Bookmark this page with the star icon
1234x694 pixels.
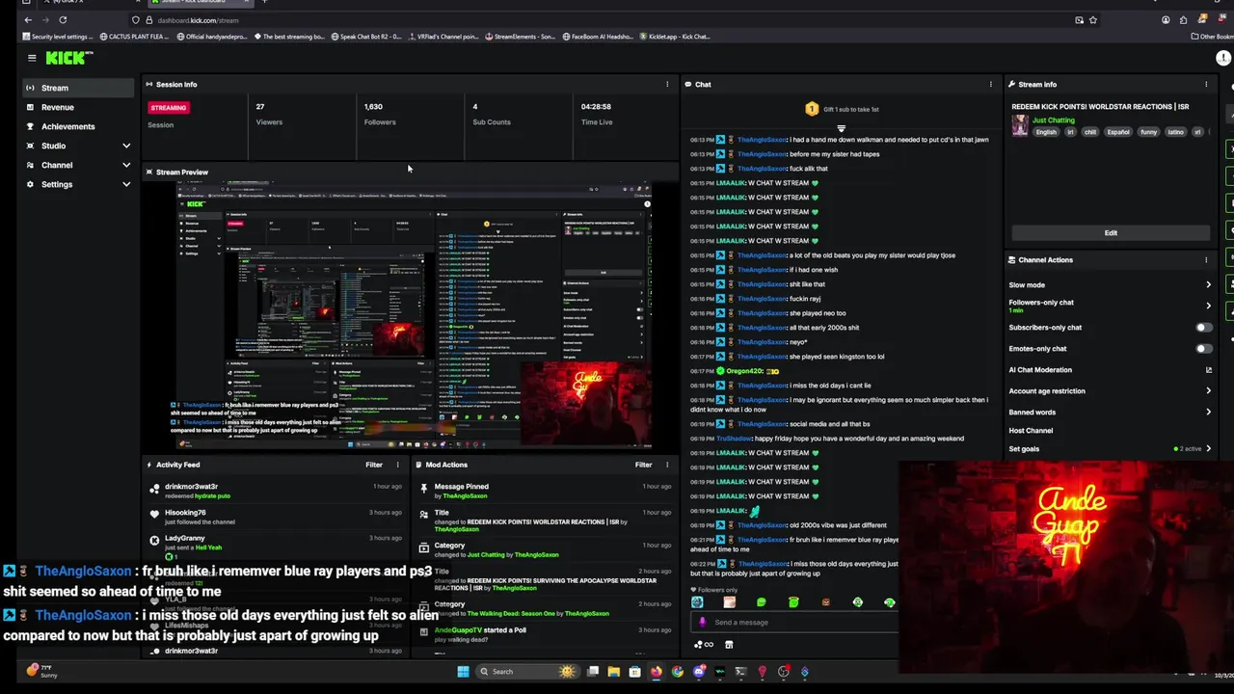[1092, 19]
